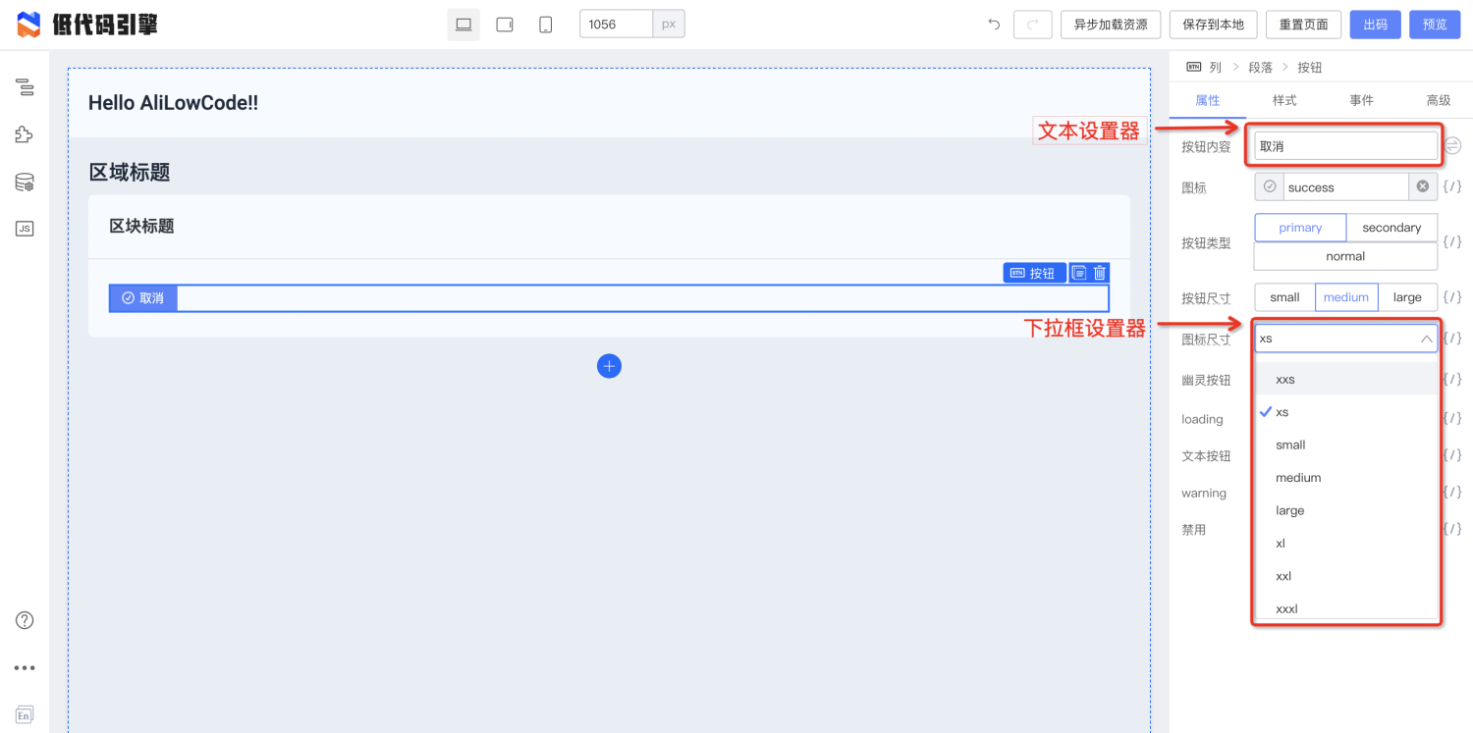The image size is (1473, 733).
Task: Delete the selected button component
Action: 1100,273
